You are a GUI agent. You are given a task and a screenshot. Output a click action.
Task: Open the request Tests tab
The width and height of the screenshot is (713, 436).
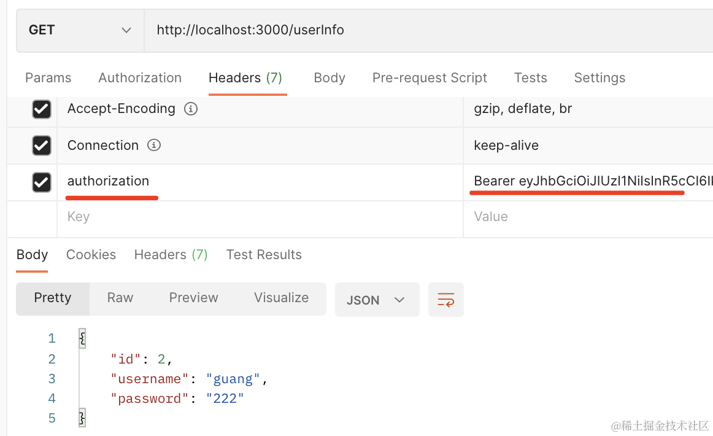pyautogui.click(x=530, y=78)
